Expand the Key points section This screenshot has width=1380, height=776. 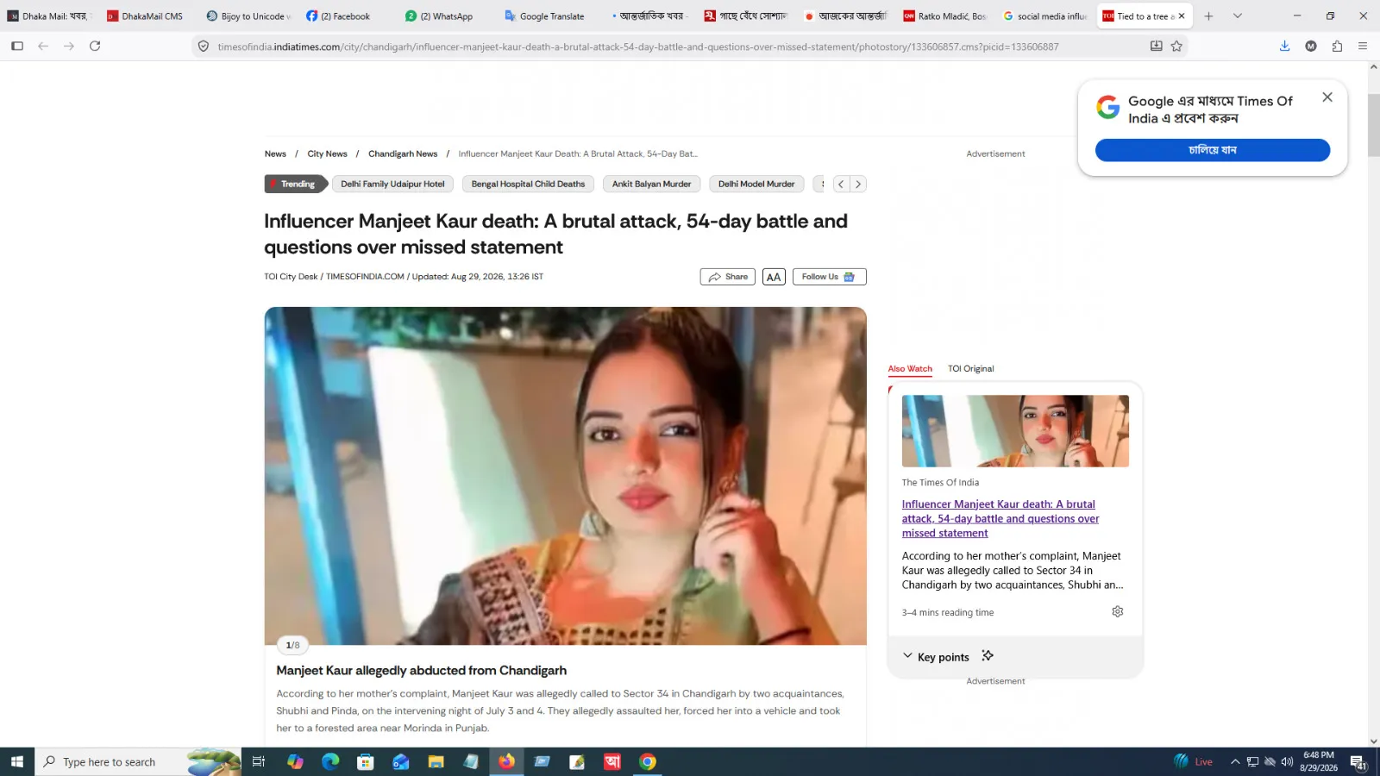pos(936,656)
